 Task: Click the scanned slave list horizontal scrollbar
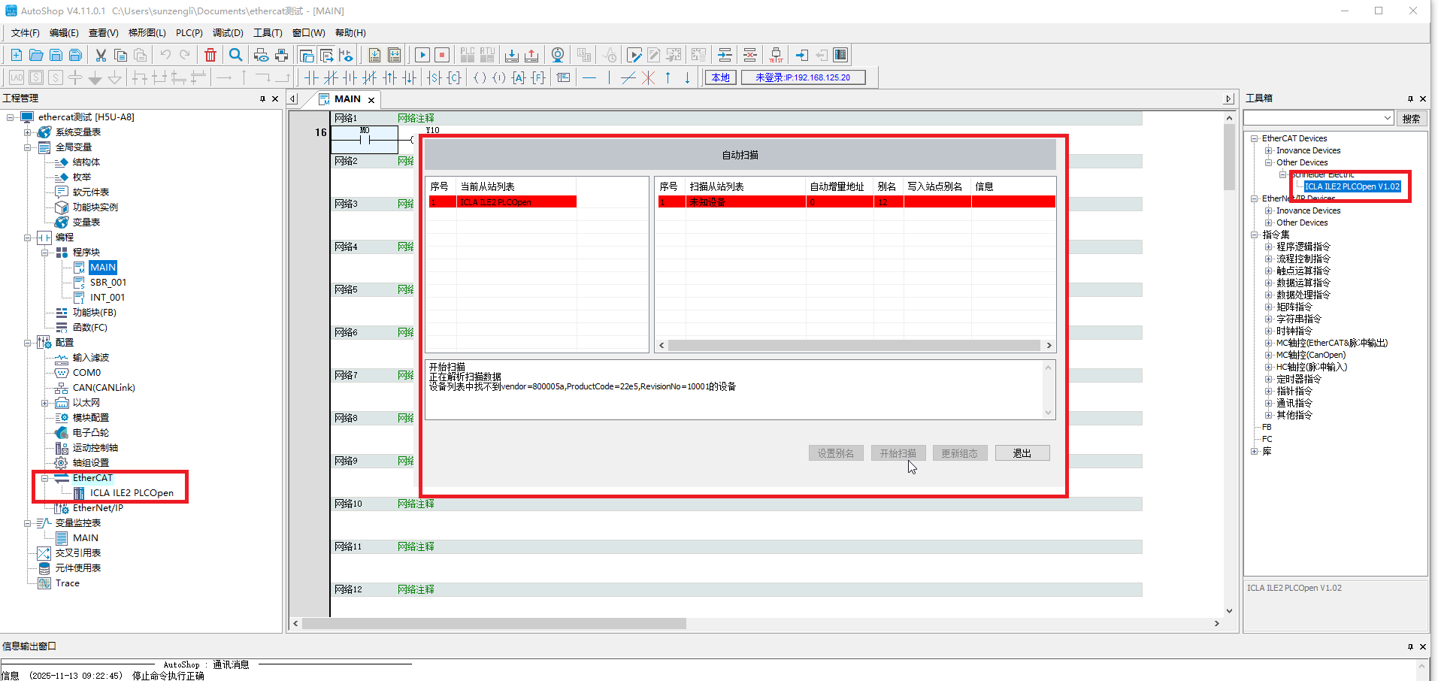click(853, 346)
